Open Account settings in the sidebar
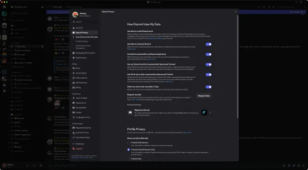The width and height of the screenshot is (308, 170). click(85, 28)
